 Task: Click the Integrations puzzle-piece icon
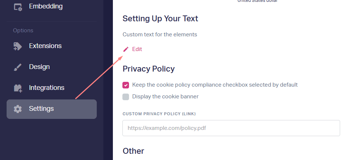[18, 88]
